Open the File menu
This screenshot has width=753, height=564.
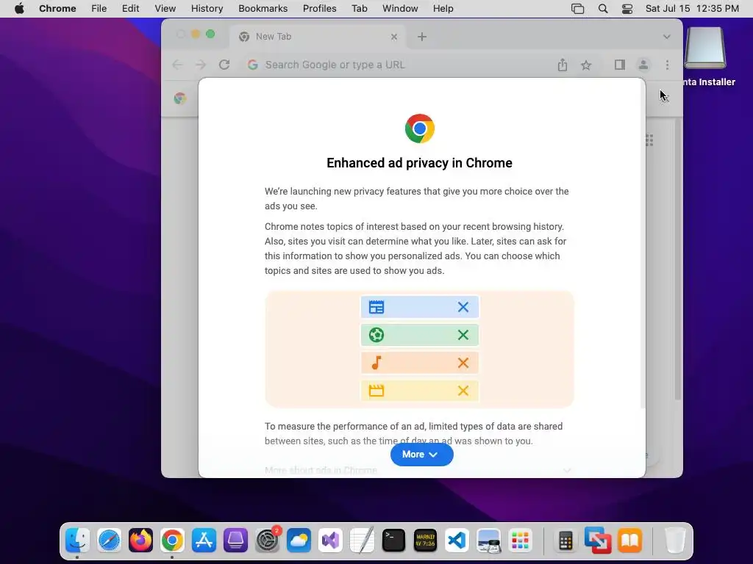[x=99, y=9]
